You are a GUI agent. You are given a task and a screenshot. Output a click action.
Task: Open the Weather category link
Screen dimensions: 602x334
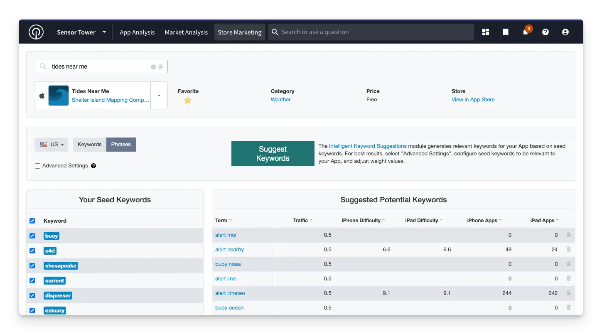click(x=280, y=100)
